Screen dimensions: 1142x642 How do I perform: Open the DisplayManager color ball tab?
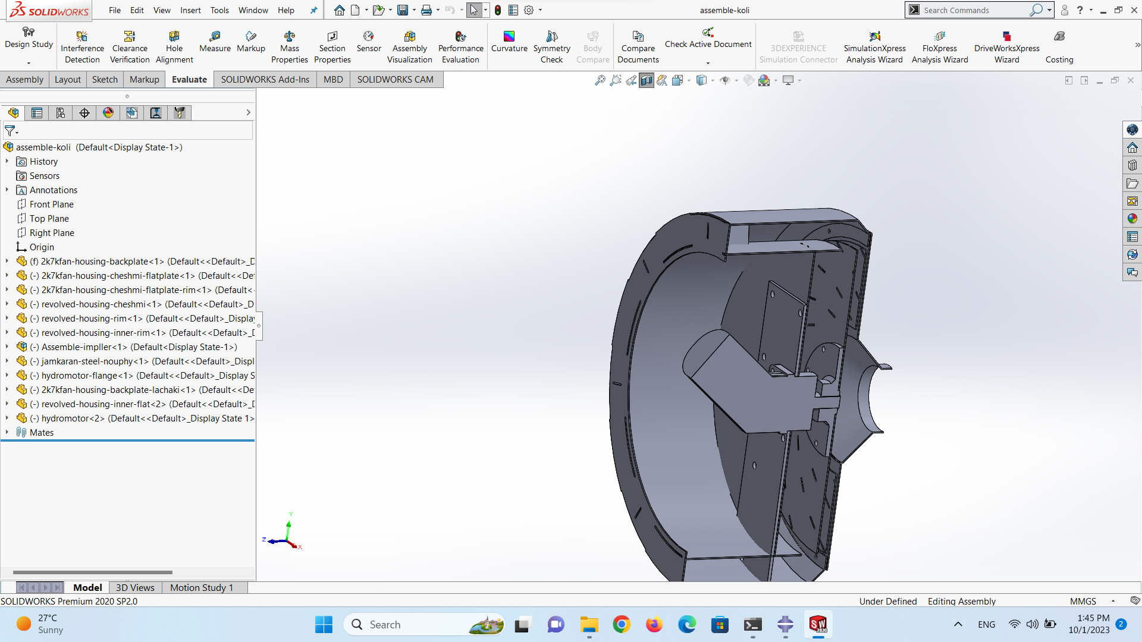tap(108, 113)
